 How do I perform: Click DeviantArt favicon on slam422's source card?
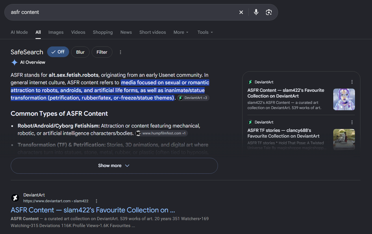pos(250,82)
